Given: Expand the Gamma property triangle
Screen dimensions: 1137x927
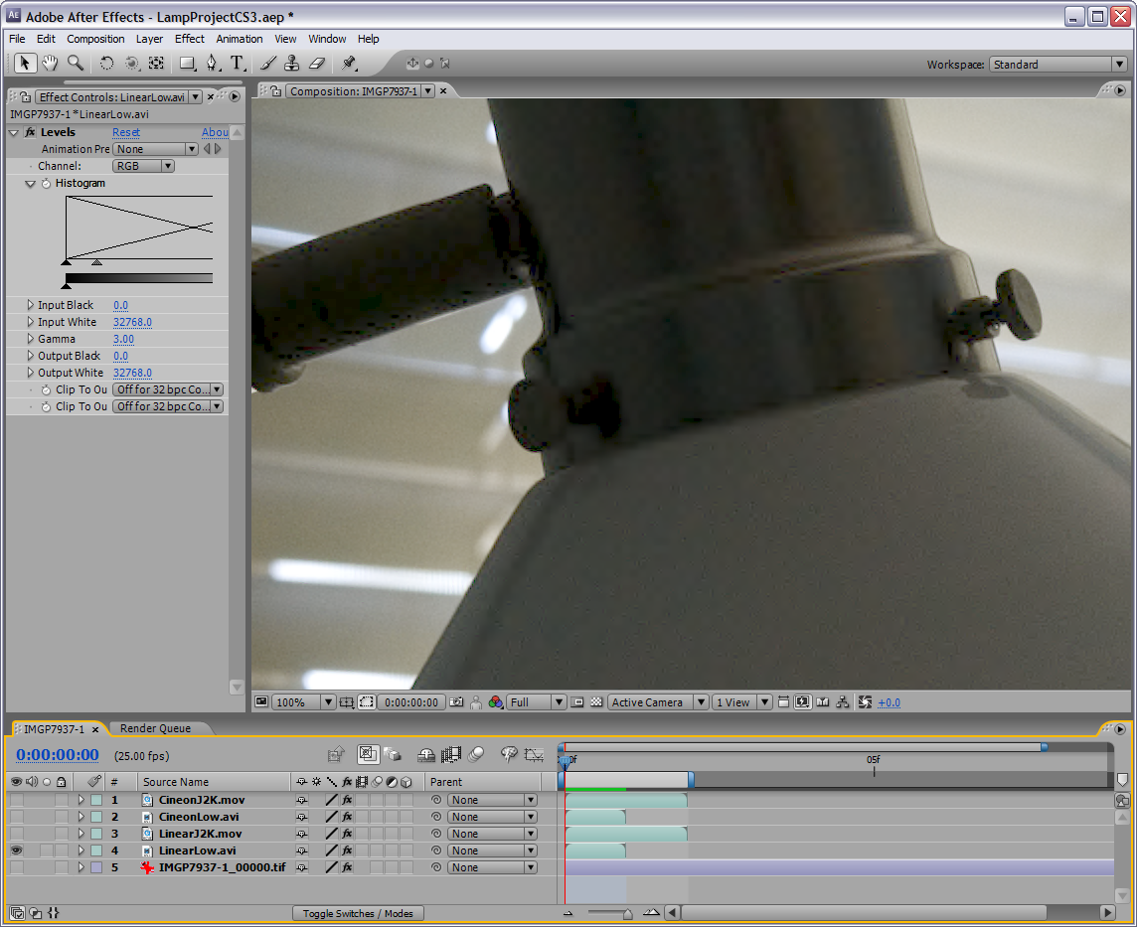Looking at the screenshot, I should (31, 339).
